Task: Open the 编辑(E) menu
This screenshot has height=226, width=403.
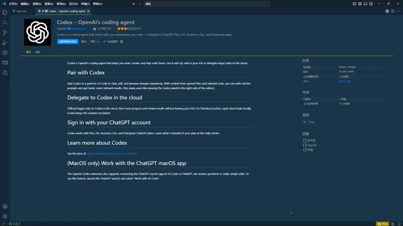Action: (x=25, y=4)
